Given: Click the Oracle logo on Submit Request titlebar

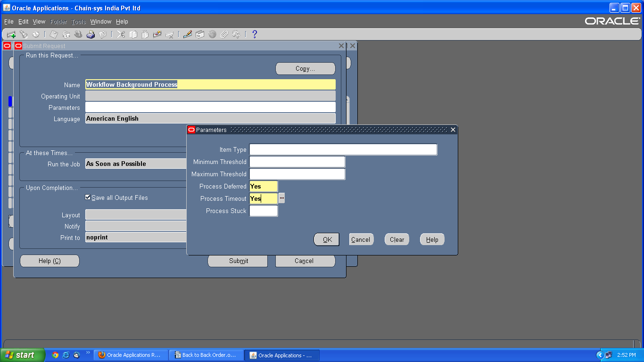Looking at the screenshot, I should coord(18,46).
